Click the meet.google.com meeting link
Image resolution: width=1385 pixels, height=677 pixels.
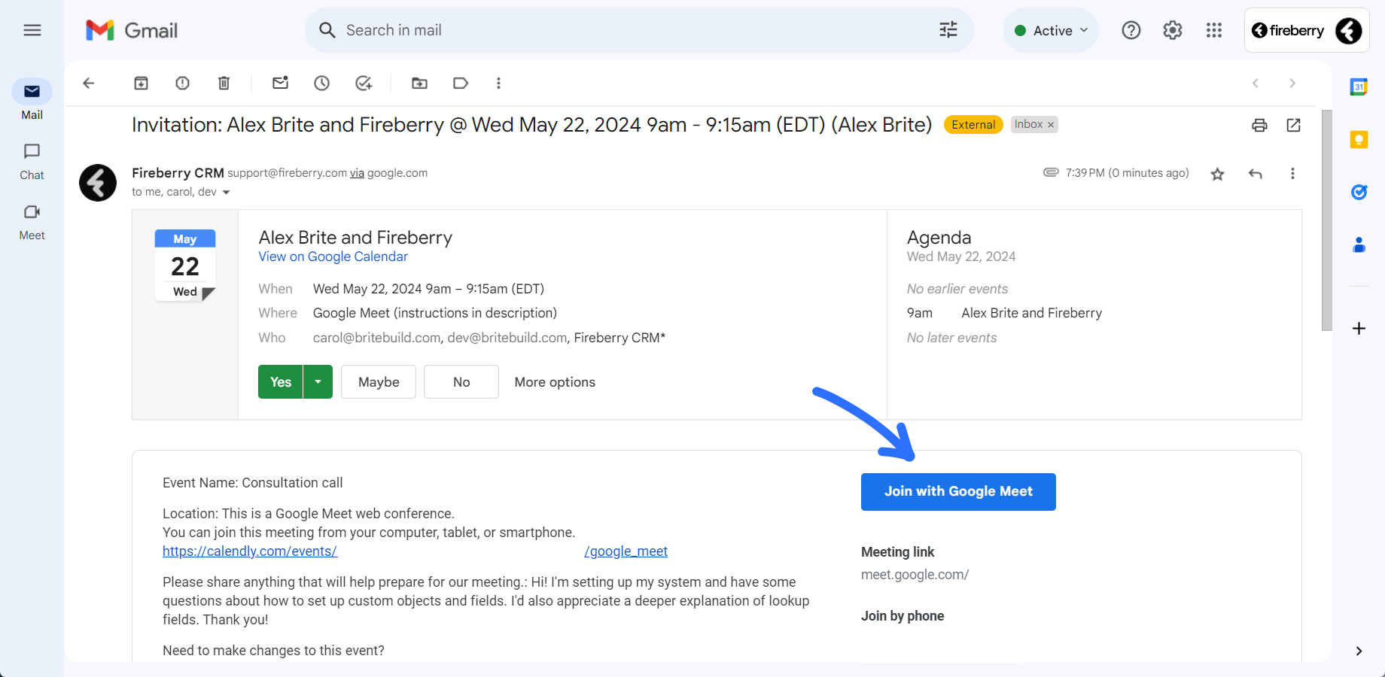(915, 575)
